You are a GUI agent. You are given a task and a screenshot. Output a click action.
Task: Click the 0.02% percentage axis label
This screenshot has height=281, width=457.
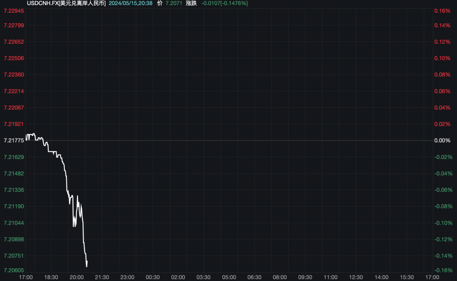click(x=442, y=124)
